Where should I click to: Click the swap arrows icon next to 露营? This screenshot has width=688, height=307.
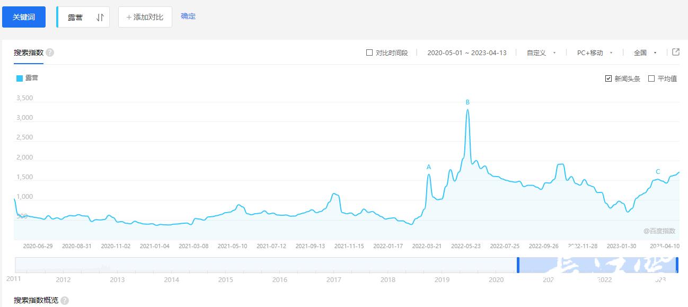click(x=100, y=17)
